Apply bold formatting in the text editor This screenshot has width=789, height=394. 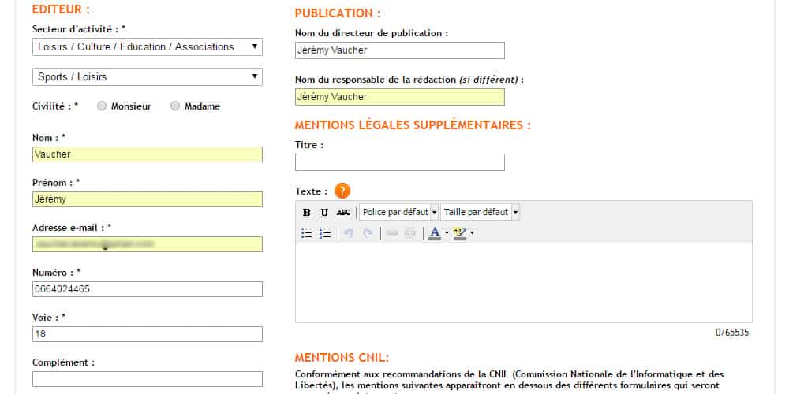click(306, 213)
